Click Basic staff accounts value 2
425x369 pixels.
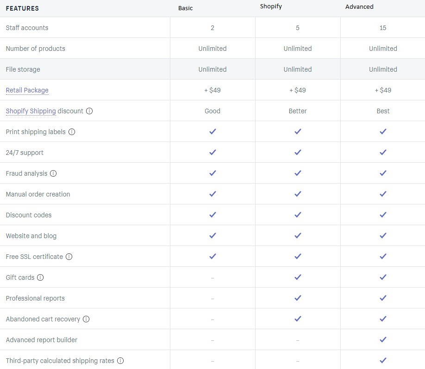point(212,28)
